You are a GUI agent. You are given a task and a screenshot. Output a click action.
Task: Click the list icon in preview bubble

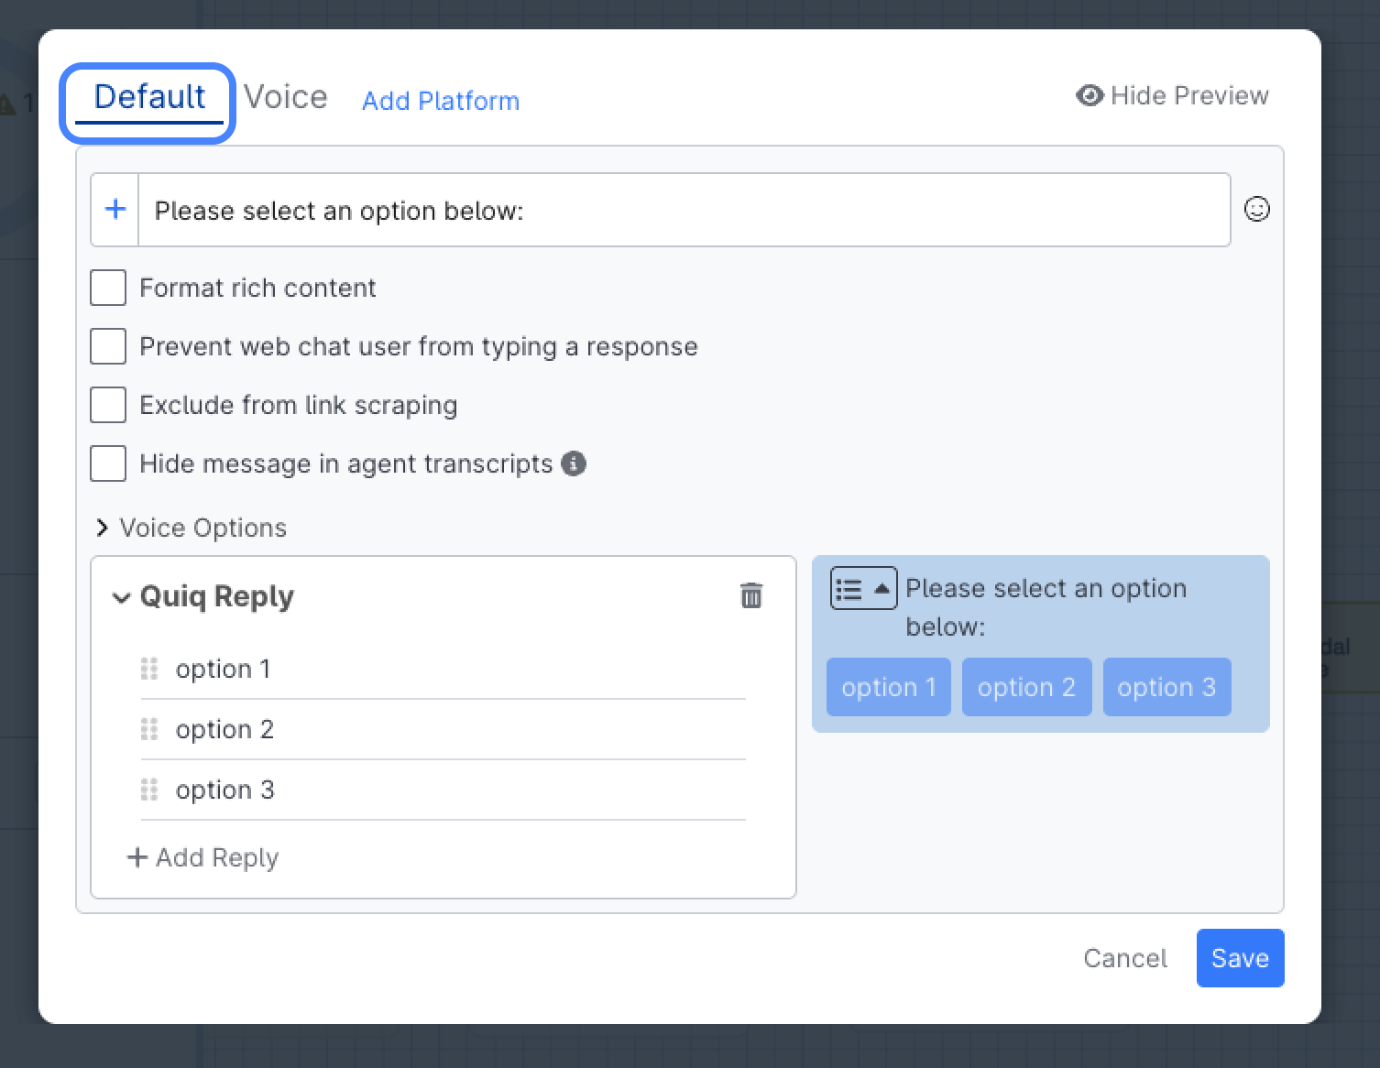tap(863, 589)
